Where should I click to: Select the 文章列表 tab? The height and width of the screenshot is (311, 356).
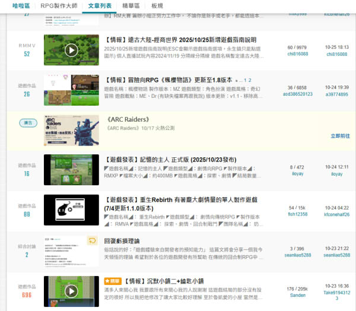(100, 5)
